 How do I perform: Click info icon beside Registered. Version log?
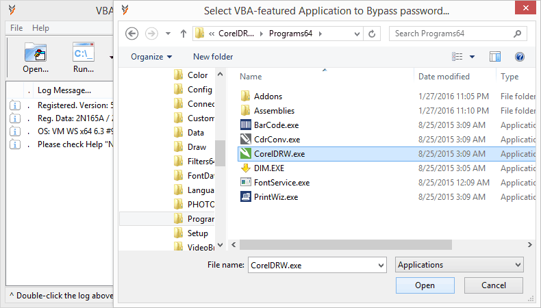tap(15, 105)
